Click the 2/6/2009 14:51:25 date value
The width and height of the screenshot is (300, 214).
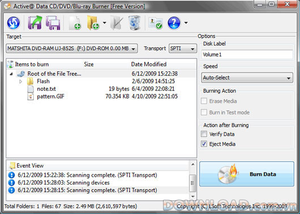(x=153, y=82)
